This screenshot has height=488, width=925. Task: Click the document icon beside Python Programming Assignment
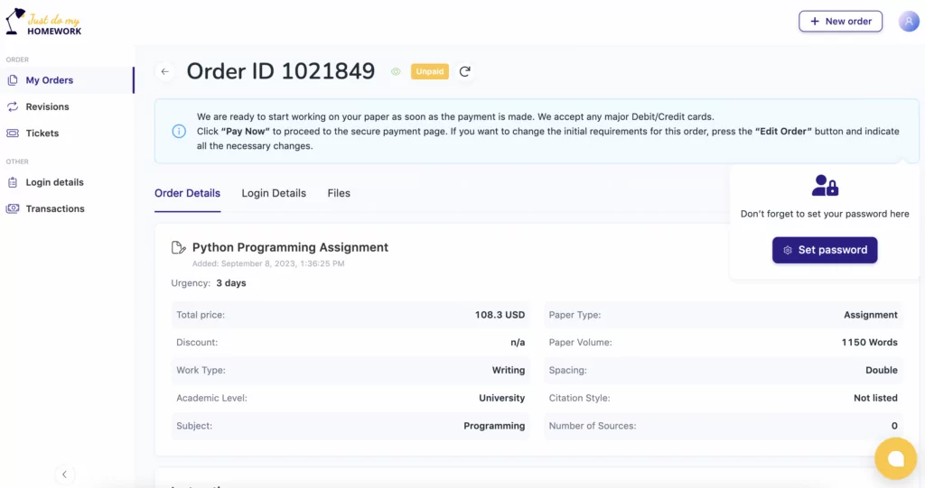[178, 247]
